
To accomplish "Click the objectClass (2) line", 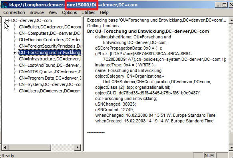I will [133, 87].
